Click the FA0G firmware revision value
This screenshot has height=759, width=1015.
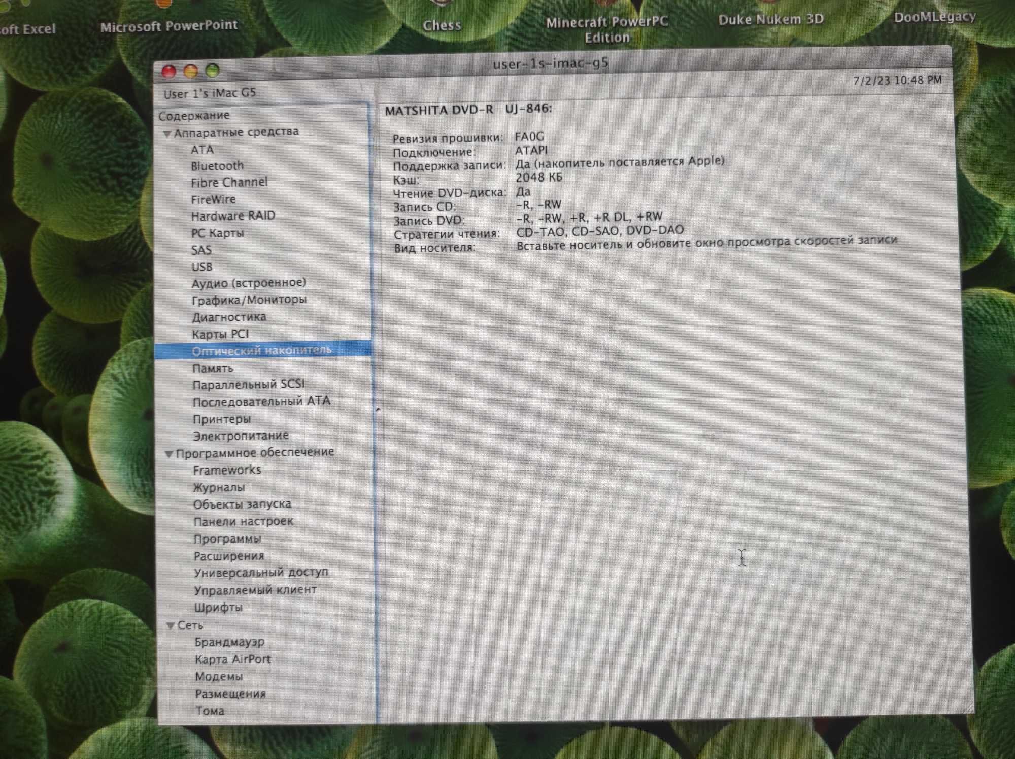(529, 137)
